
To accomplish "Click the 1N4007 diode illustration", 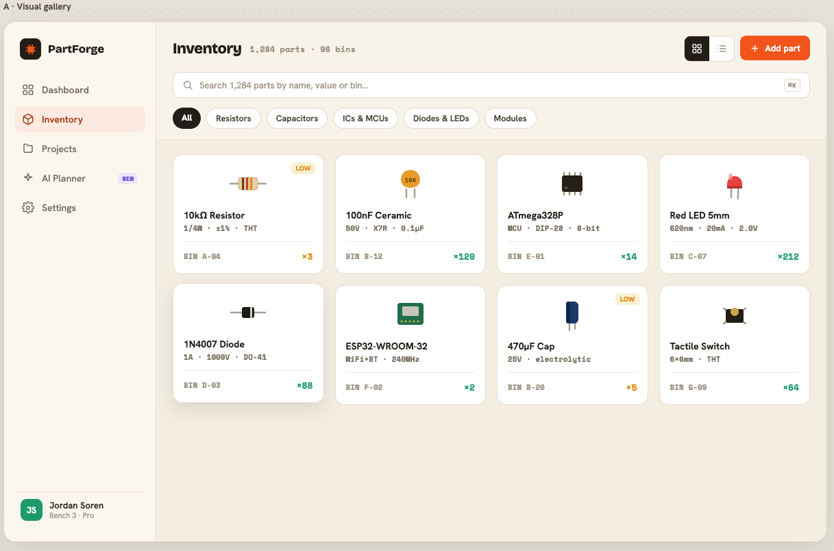I will point(248,313).
